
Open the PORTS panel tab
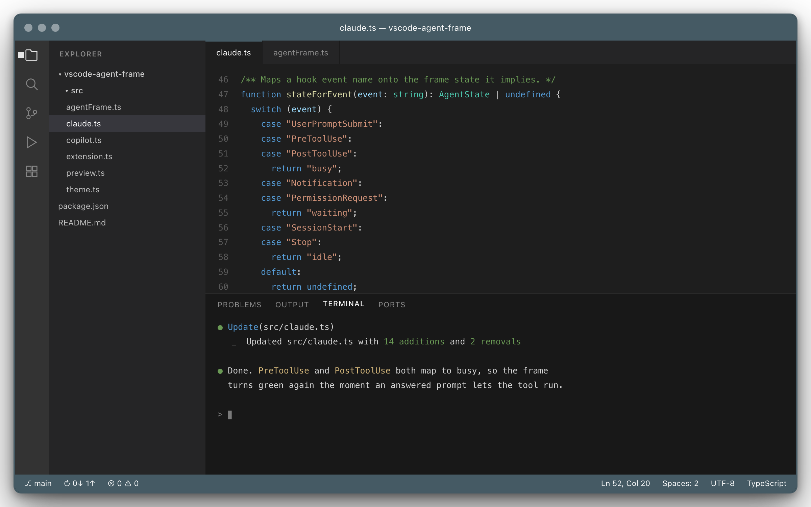point(392,305)
